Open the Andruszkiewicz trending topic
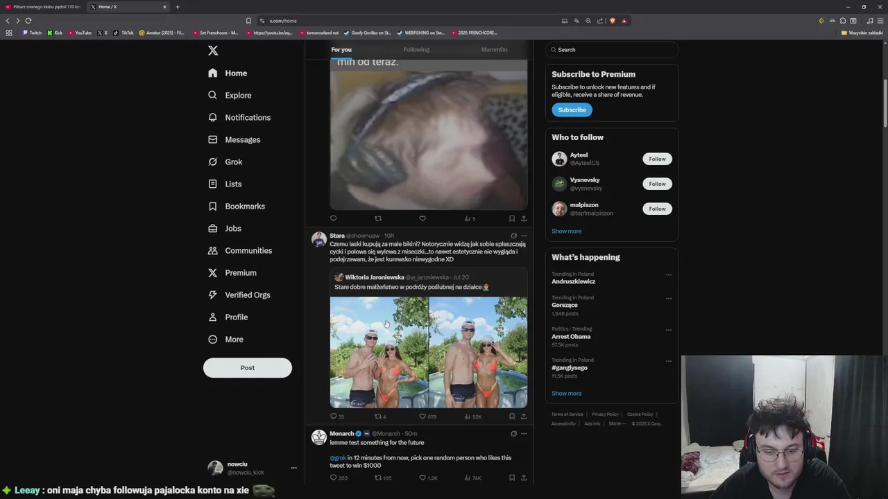 pyautogui.click(x=573, y=281)
